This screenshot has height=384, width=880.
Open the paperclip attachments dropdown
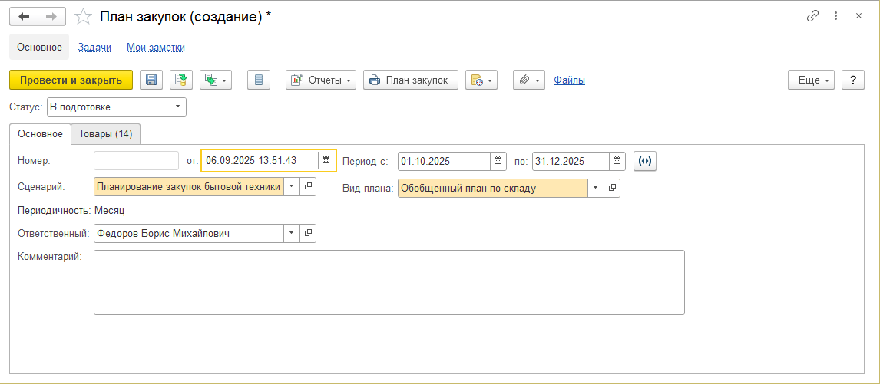coord(529,80)
